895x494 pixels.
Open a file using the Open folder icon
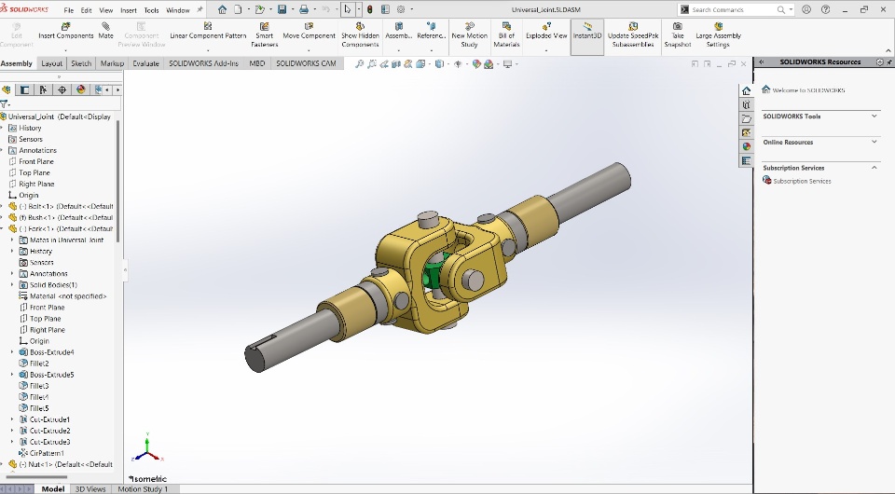click(260, 9)
